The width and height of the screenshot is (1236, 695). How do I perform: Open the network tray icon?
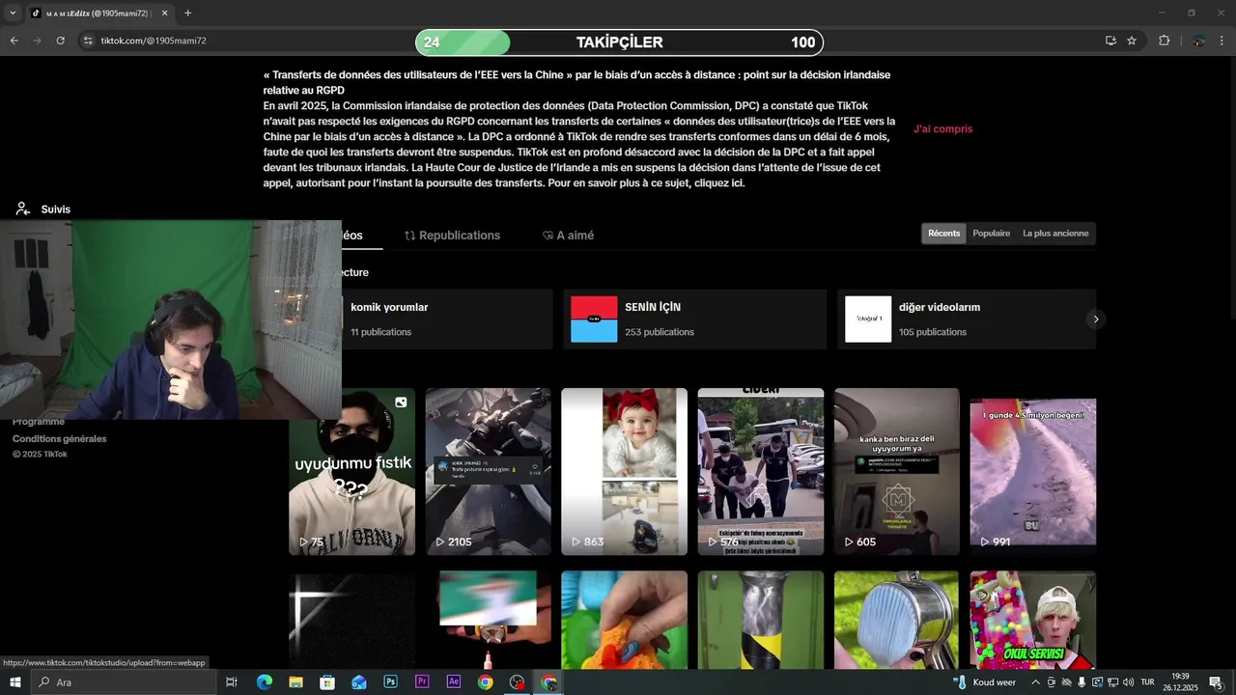point(1112,682)
